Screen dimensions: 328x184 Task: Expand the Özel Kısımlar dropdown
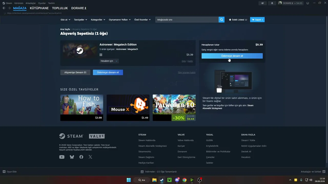[142, 20]
